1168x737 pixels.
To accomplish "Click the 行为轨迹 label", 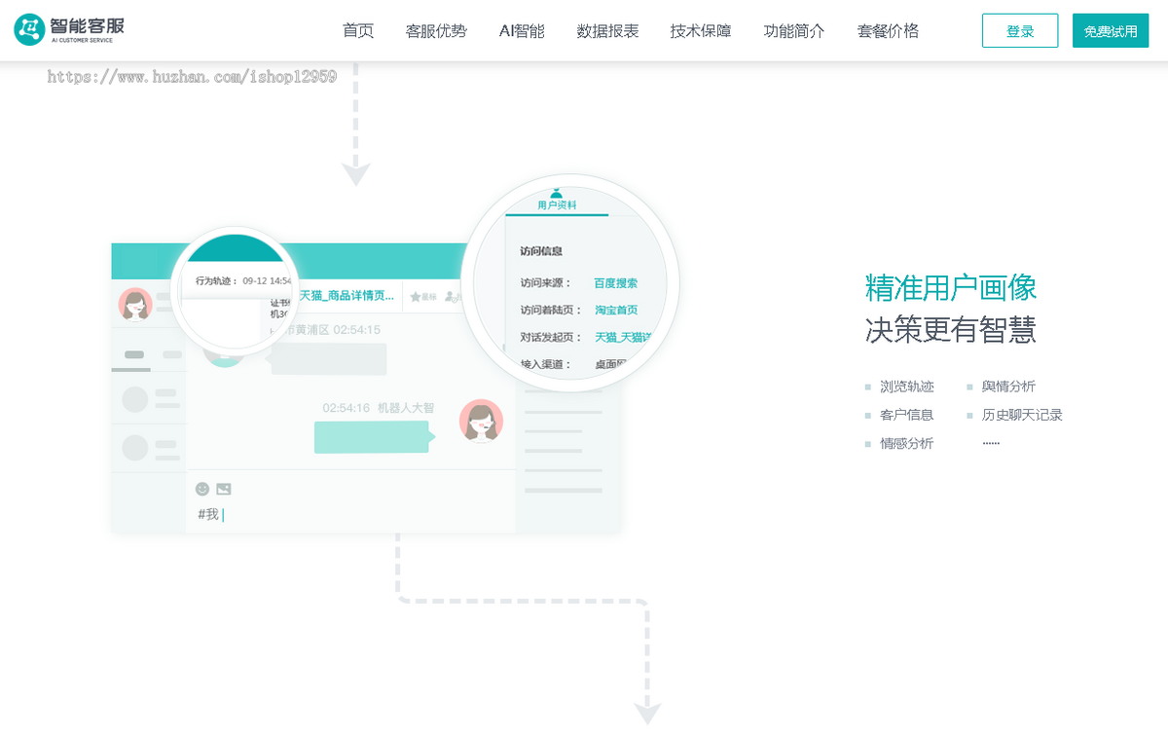I will click(x=217, y=280).
